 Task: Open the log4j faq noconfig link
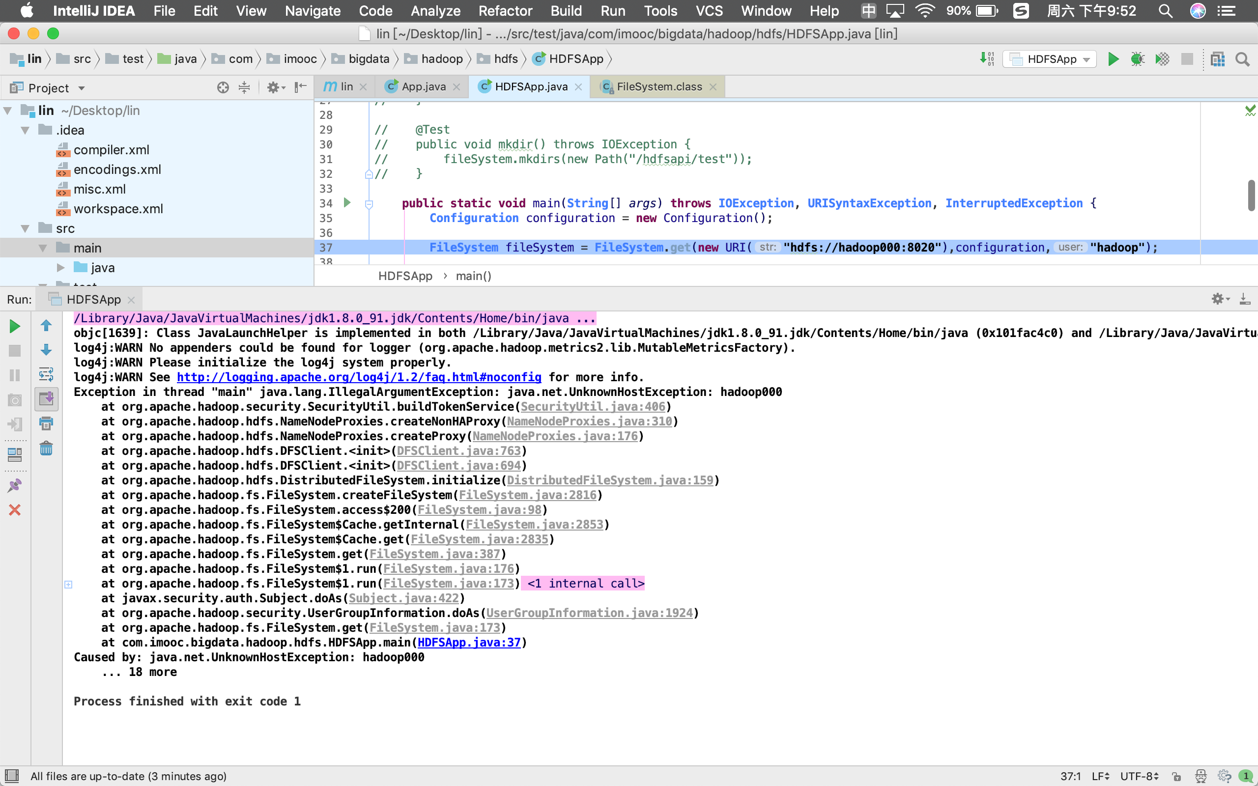click(x=359, y=377)
